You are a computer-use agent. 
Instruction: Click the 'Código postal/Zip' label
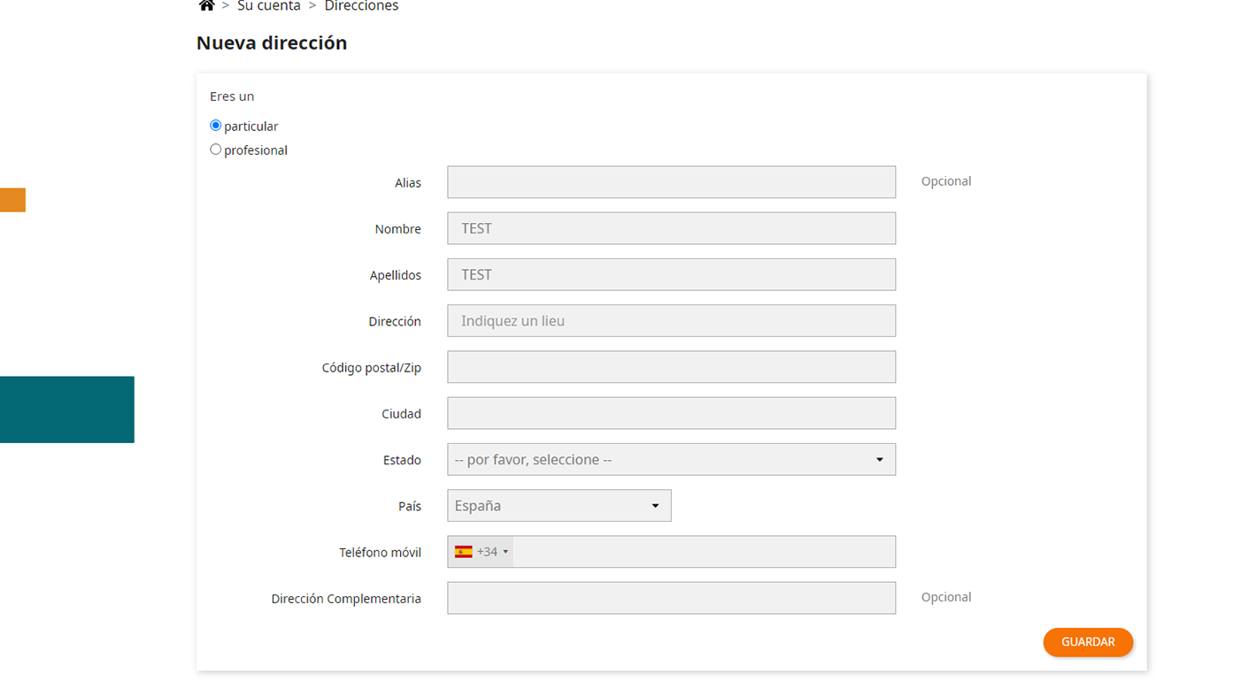point(372,368)
